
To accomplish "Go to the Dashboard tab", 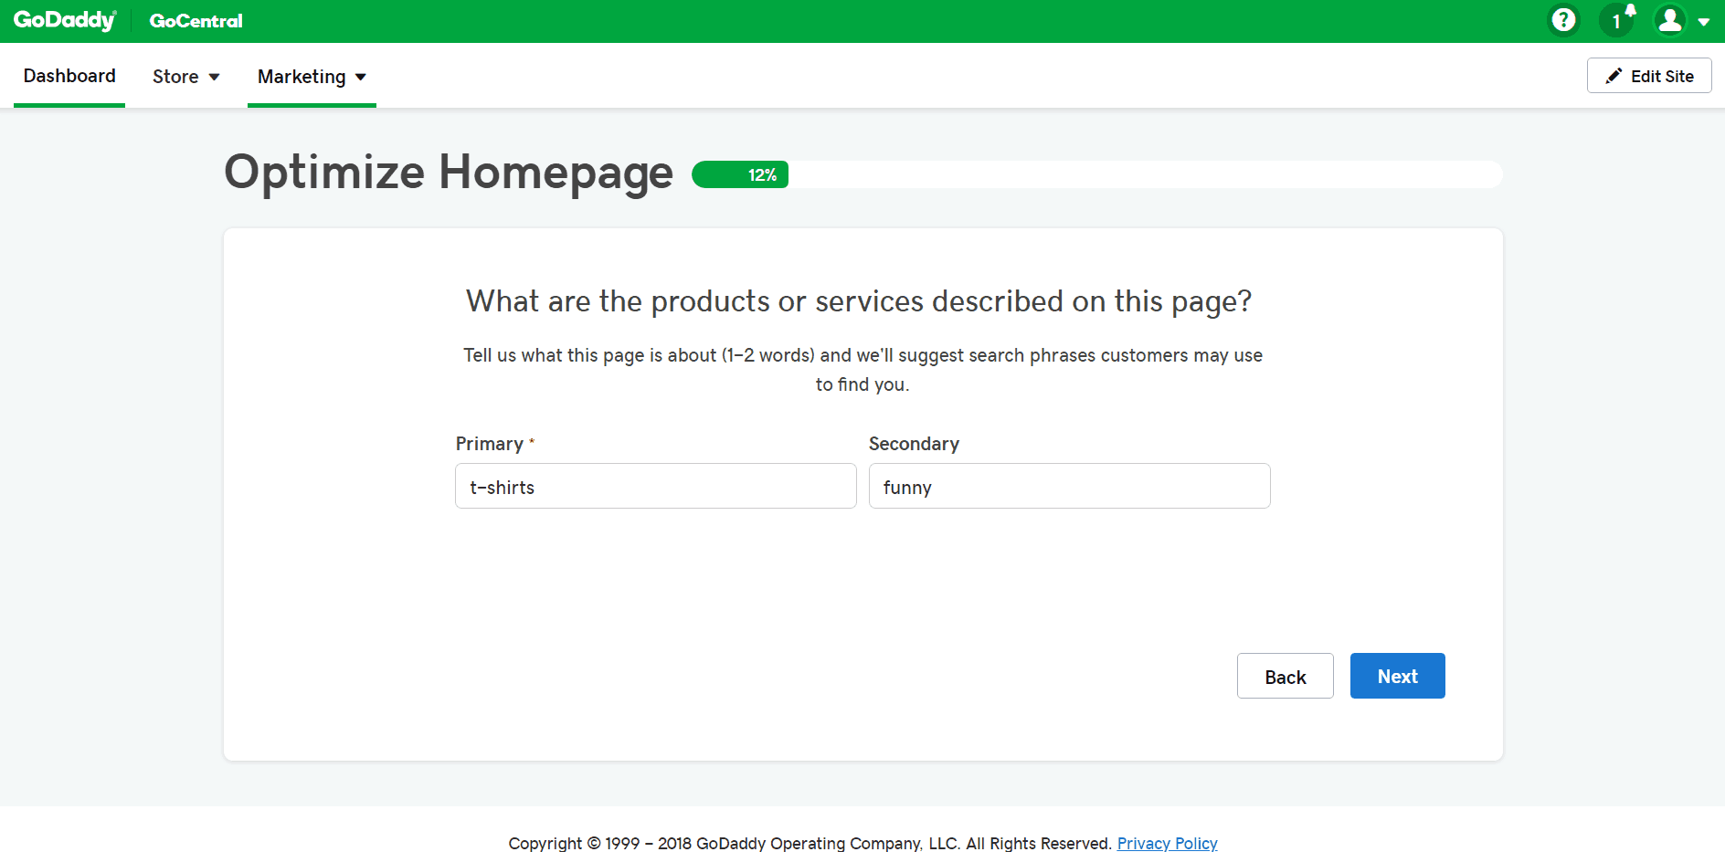I will pos(69,76).
